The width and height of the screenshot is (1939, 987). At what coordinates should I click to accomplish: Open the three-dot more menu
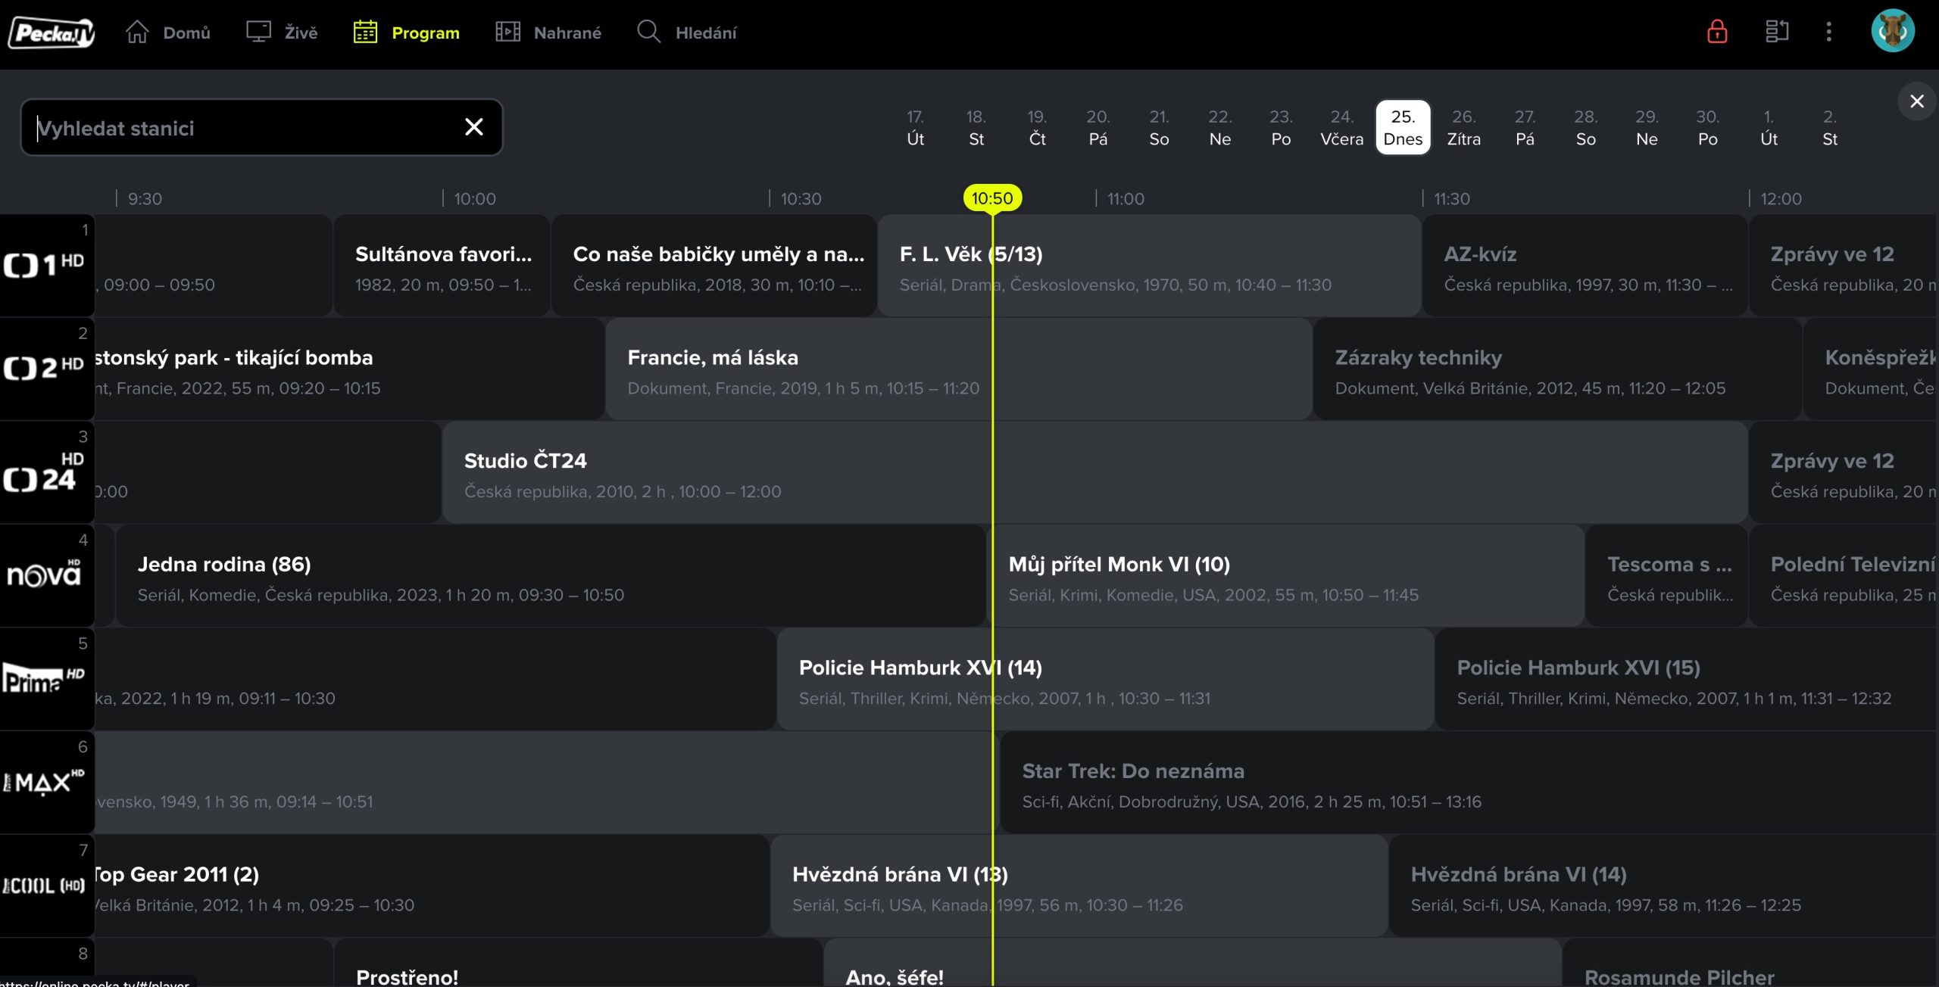1828,32
